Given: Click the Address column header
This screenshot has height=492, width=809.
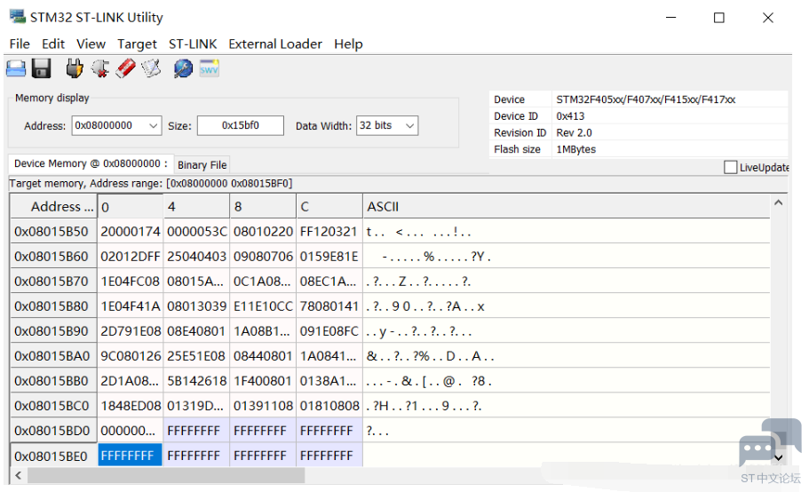Looking at the screenshot, I should [53, 207].
